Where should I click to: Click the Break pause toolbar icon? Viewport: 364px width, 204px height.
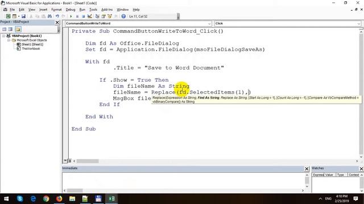coord(77,16)
